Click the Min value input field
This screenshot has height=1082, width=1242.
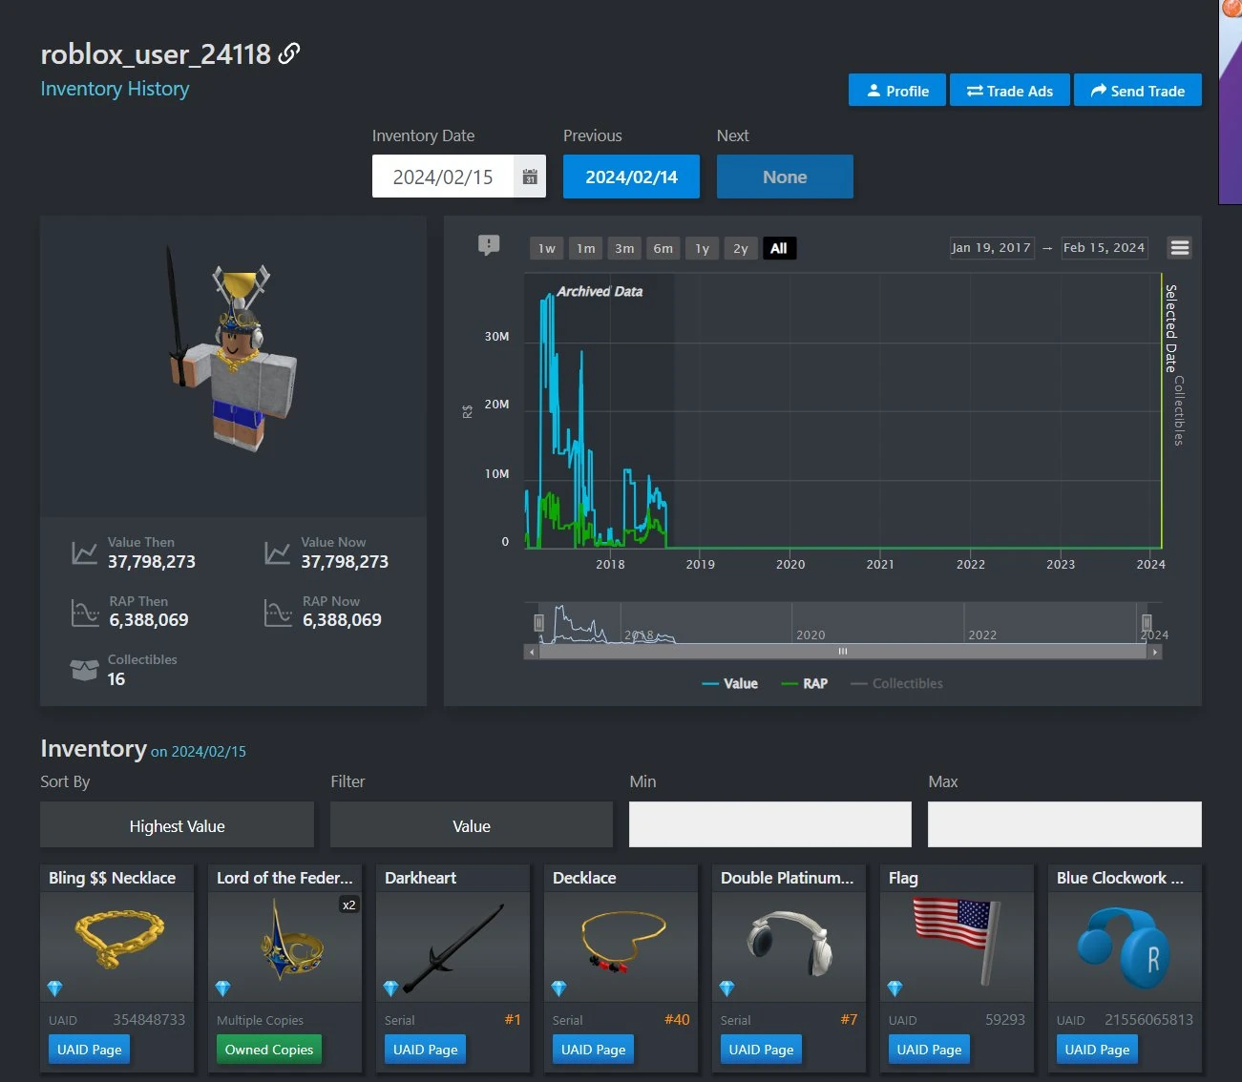coord(770,824)
